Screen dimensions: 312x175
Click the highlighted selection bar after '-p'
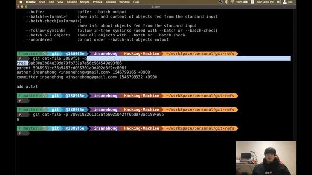pos(189,58)
